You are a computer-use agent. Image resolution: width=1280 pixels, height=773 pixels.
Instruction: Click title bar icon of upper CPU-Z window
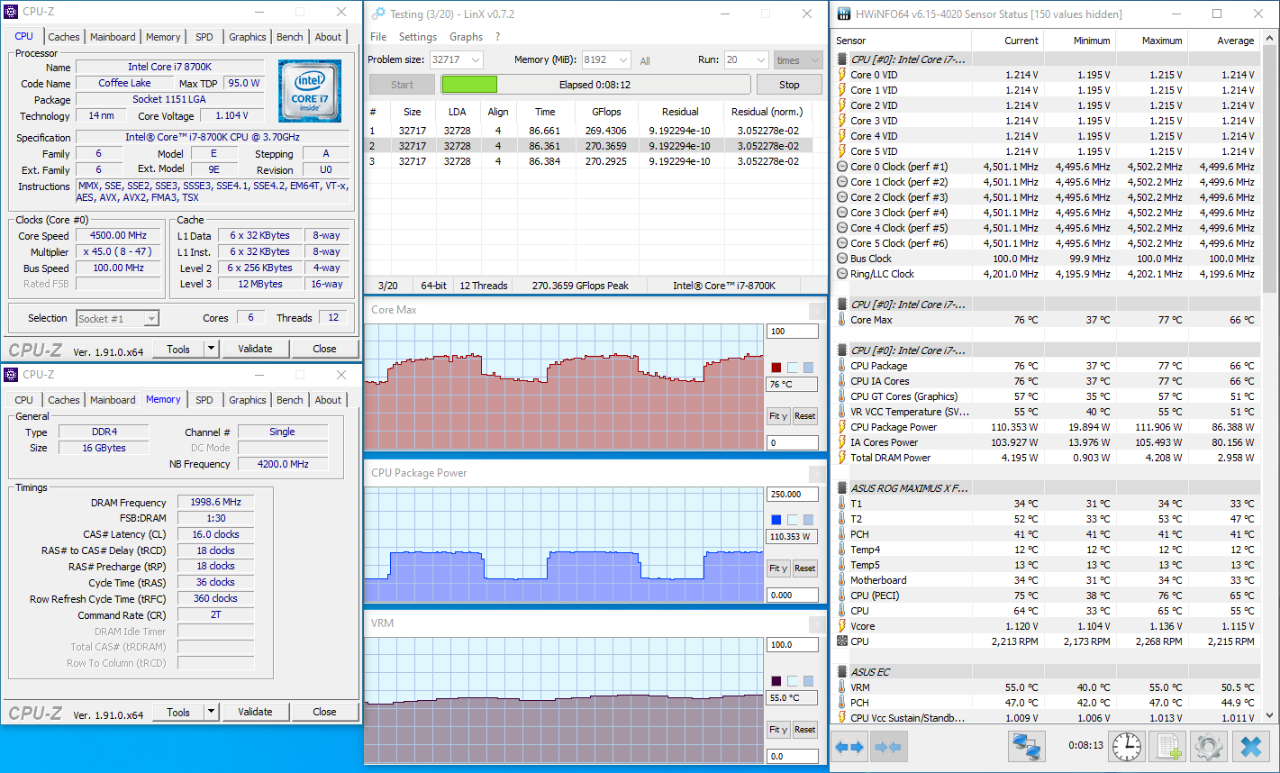coord(11,13)
